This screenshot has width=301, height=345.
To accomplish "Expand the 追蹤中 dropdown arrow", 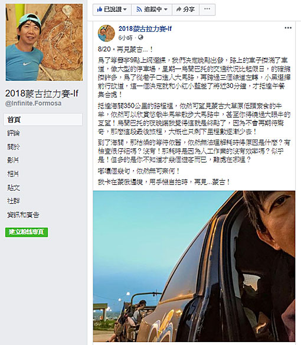I will pyautogui.click(x=166, y=9).
